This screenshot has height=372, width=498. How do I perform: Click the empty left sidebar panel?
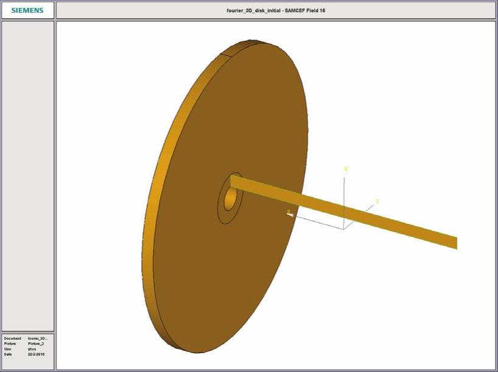(x=27, y=176)
